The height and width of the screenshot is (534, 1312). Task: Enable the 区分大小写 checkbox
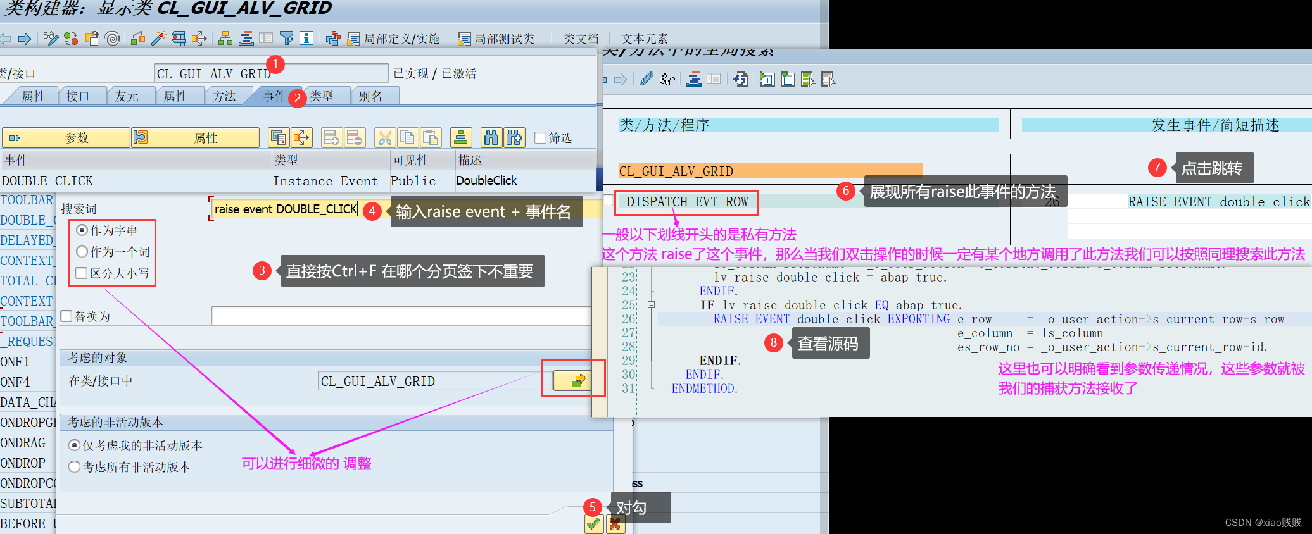82,273
